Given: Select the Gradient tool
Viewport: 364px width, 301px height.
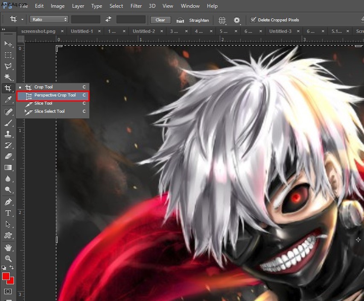Looking at the screenshot, I should [x=8, y=167].
